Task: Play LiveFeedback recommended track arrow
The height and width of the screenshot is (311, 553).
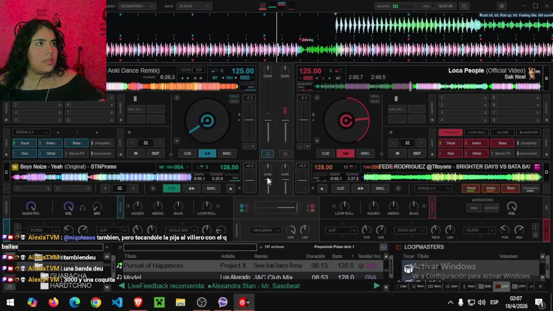Action: point(376,286)
